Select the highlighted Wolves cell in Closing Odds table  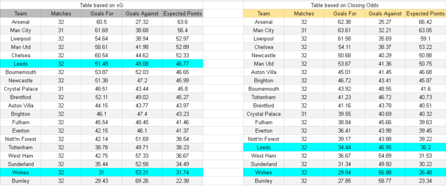coord(264,173)
